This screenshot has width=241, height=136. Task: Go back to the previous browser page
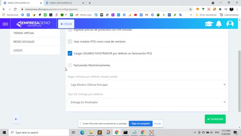4,9
